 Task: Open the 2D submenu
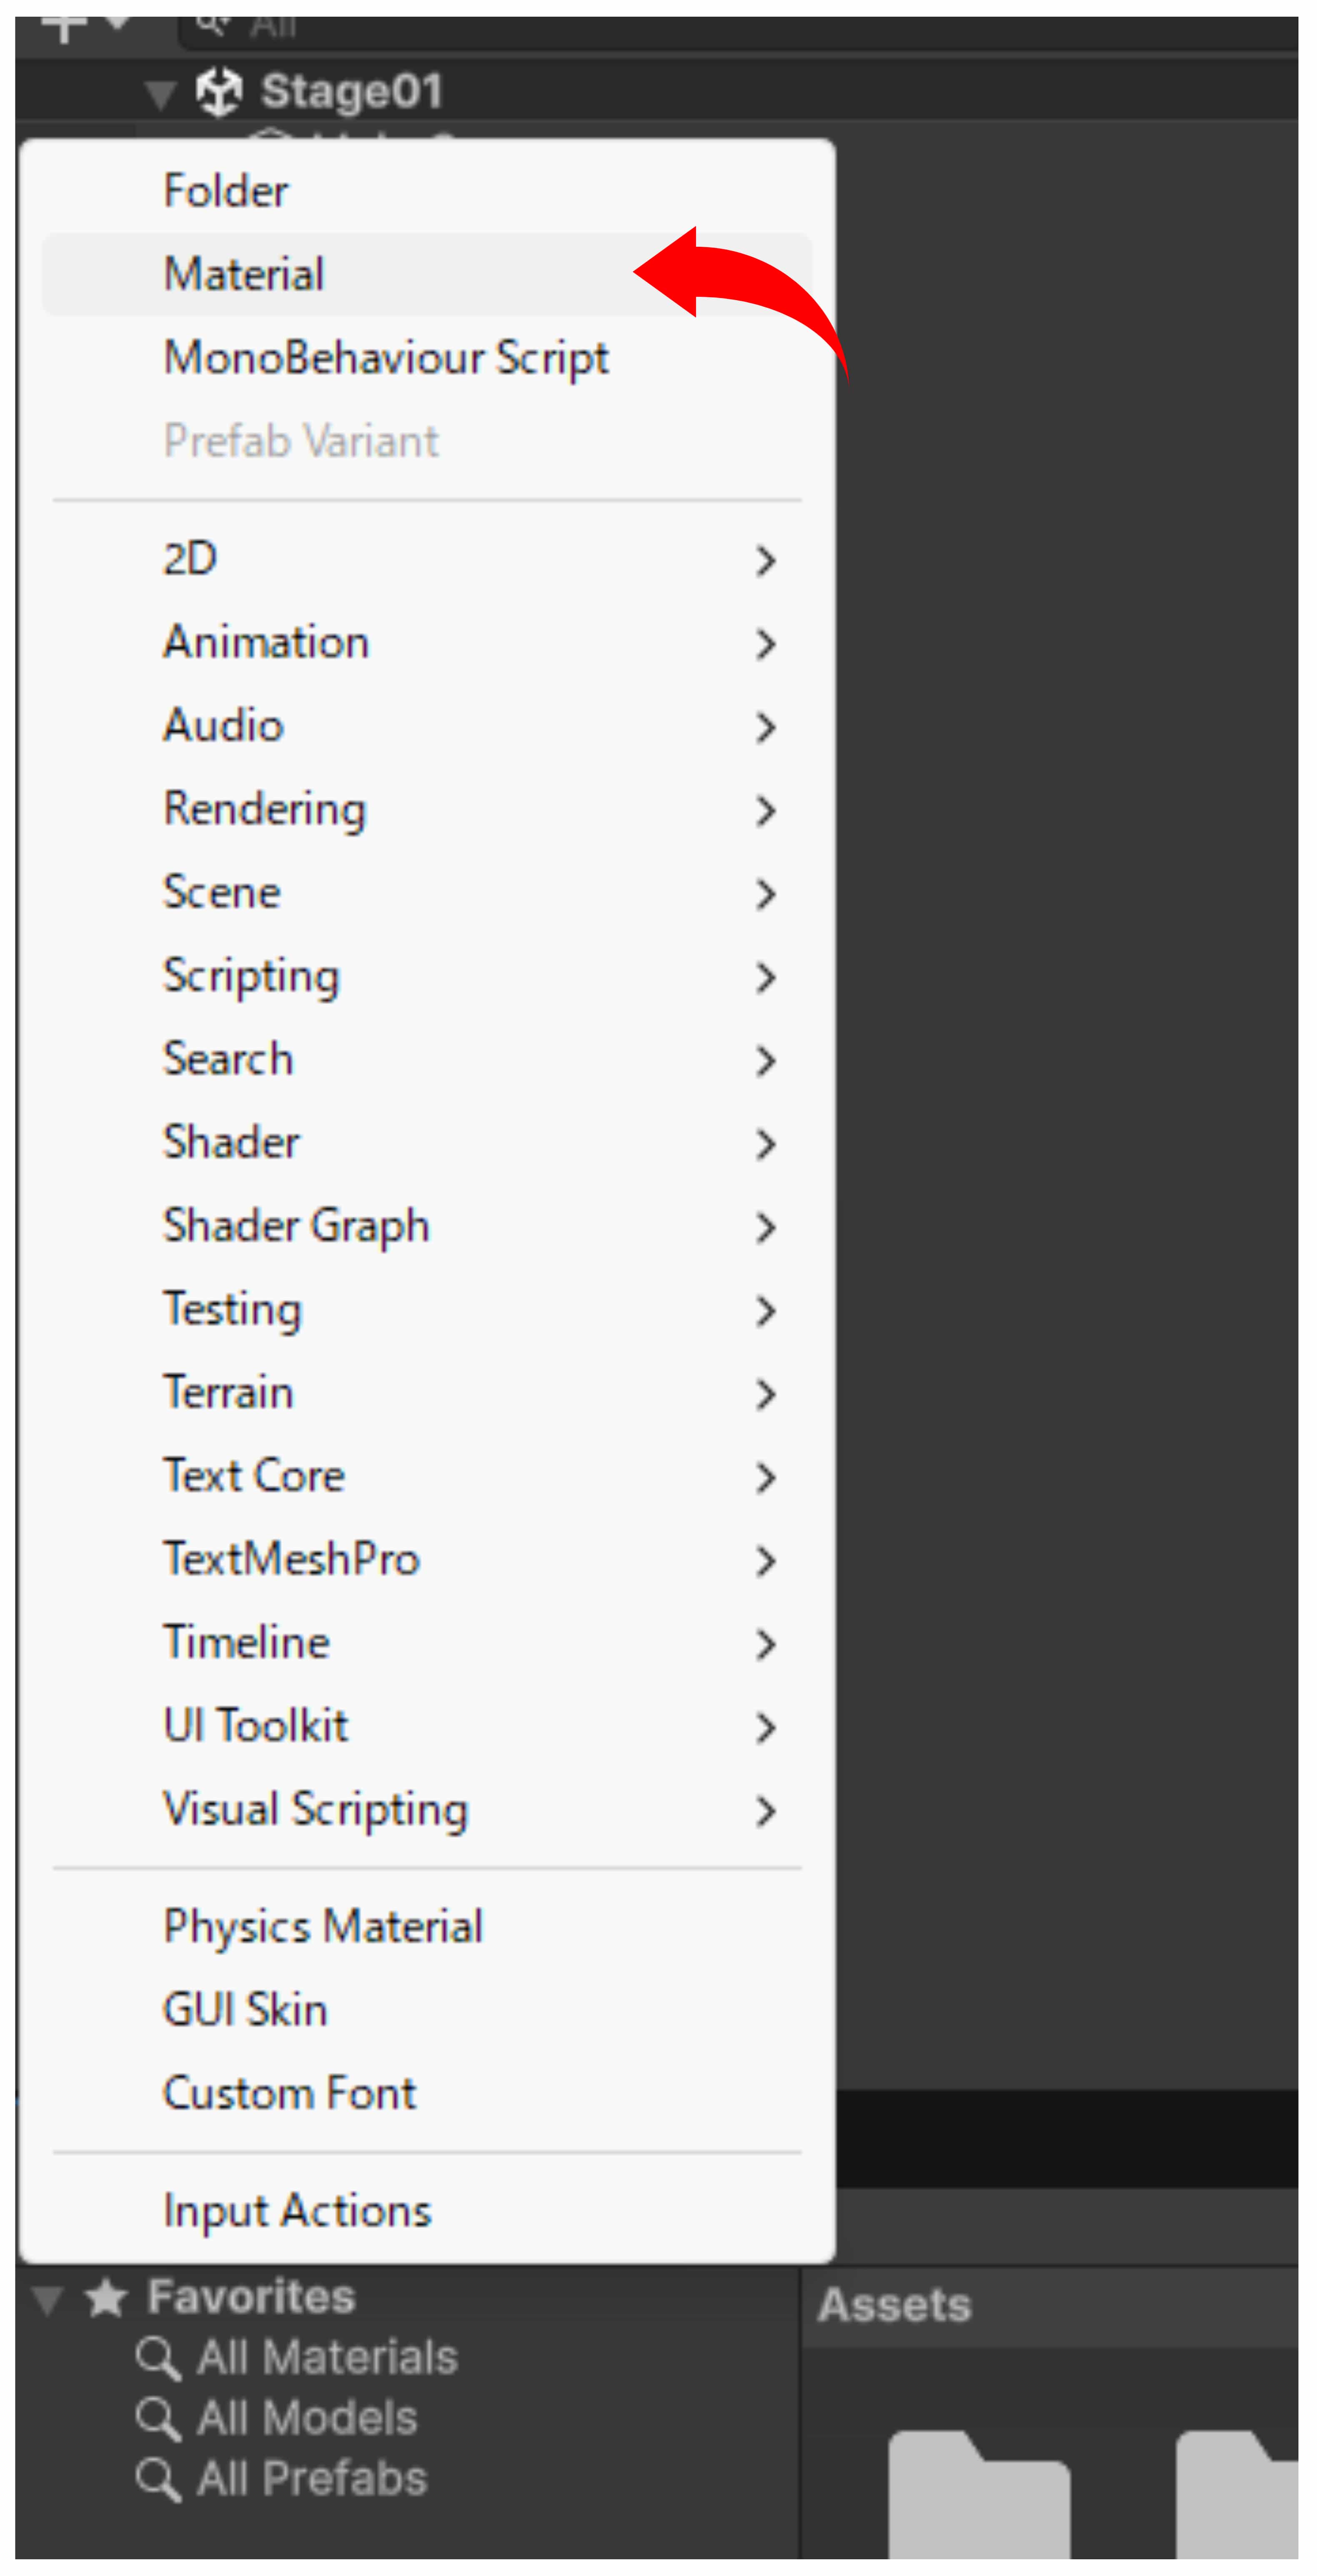pos(190,559)
